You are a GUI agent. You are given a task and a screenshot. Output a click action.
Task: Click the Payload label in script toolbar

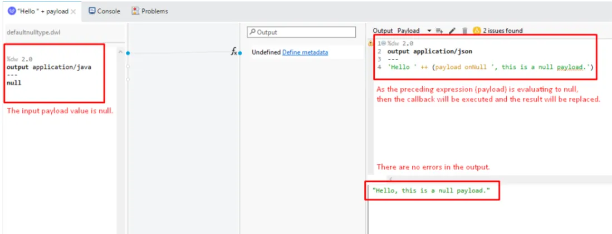point(408,31)
